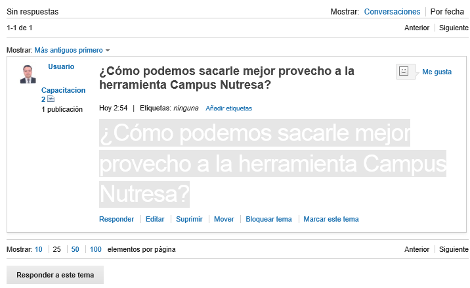Image resolution: width=470 pixels, height=288 pixels.
Task: Show 50 elements per page
Action: pyautogui.click(x=75, y=250)
